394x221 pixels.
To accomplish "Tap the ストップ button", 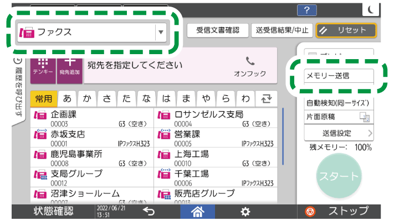I will [339, 212].
